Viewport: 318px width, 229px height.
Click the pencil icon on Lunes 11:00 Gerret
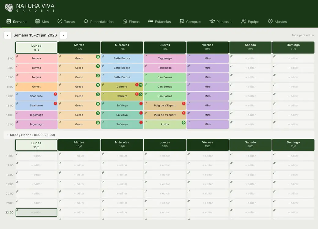pos(17,85)
